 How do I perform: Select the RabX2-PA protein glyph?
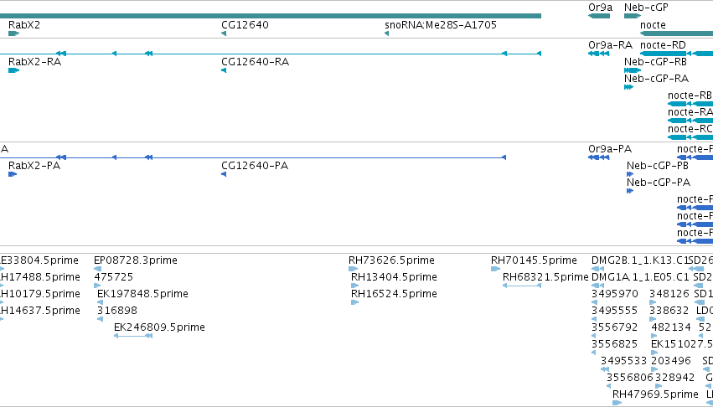click(x=13, y=174)
